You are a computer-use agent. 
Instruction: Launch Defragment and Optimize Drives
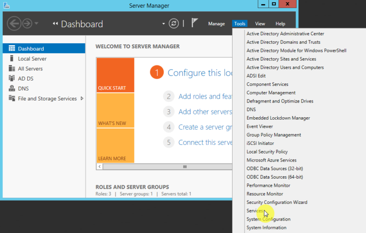280,101
